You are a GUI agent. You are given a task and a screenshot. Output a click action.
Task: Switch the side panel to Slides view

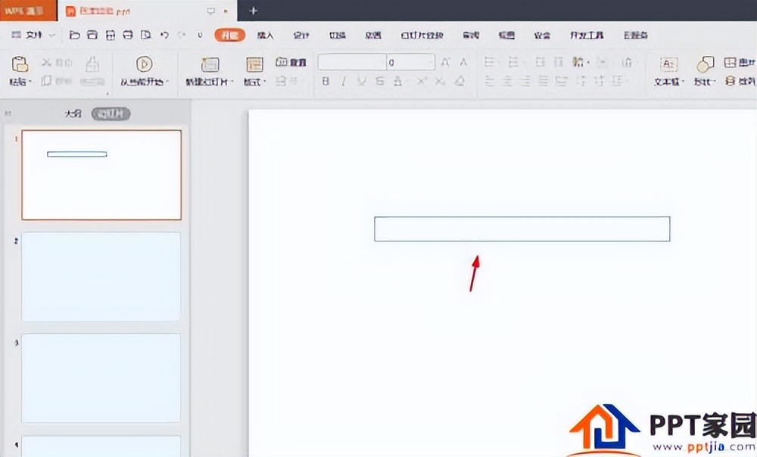(x=111, y=114)
